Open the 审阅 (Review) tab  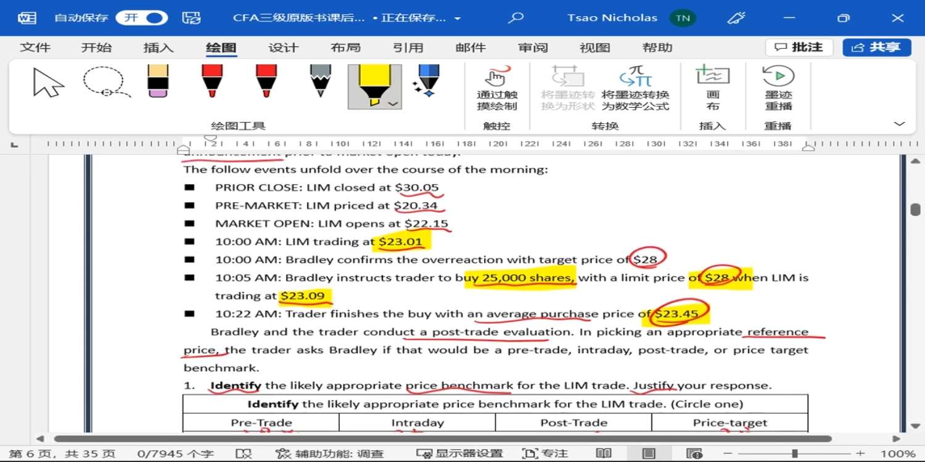click(533, 47)
